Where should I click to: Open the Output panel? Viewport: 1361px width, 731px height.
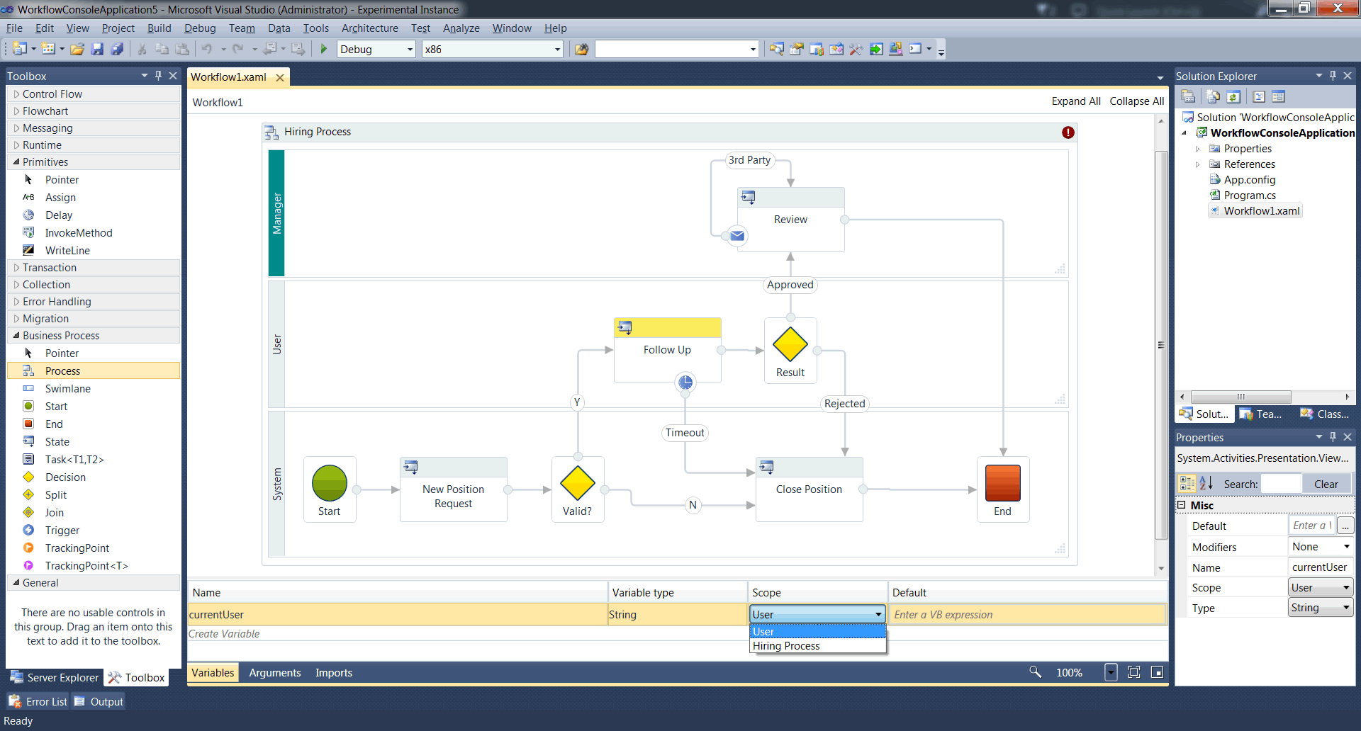tap(99, 702)
